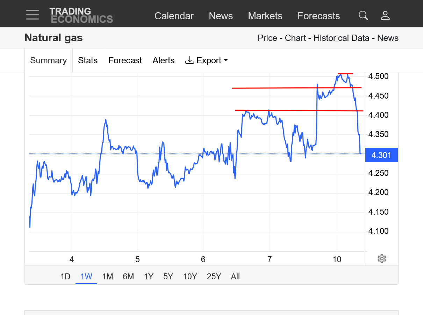
Task: Open the Alerts tab
Action: point(163,60)
